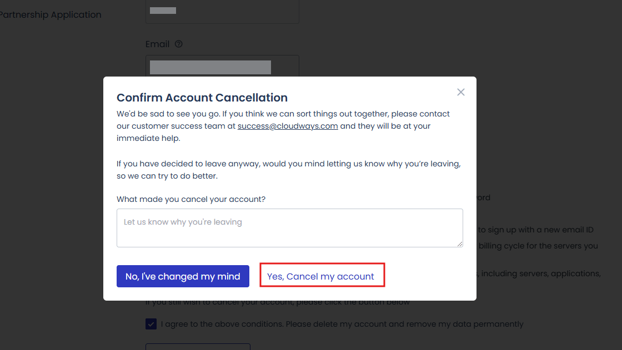Open the success@cloudways.com email link
This screenshot has height=350, width=622.
pos(288,126)
